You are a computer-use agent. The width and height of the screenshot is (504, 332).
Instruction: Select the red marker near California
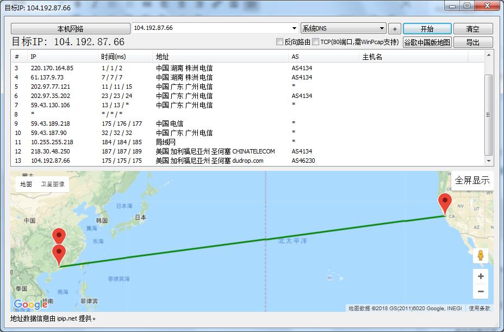pyautogui.click(x=444, y=201)
